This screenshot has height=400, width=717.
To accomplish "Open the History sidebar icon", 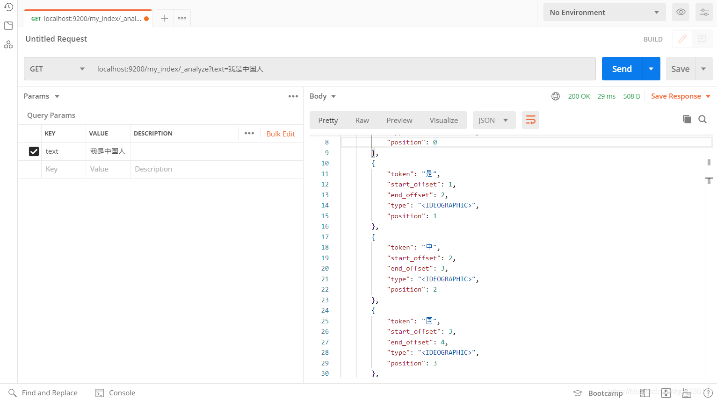I will point(8,7).
